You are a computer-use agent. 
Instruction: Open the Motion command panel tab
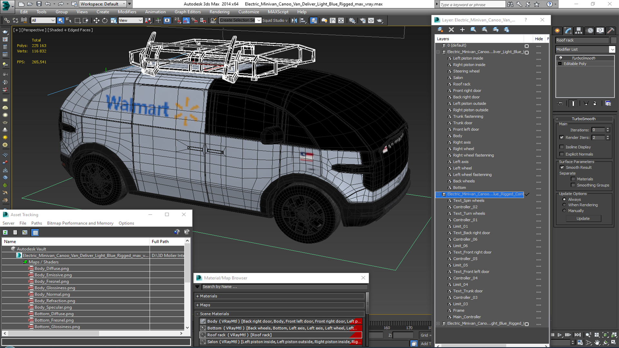(x=590, y=31)
